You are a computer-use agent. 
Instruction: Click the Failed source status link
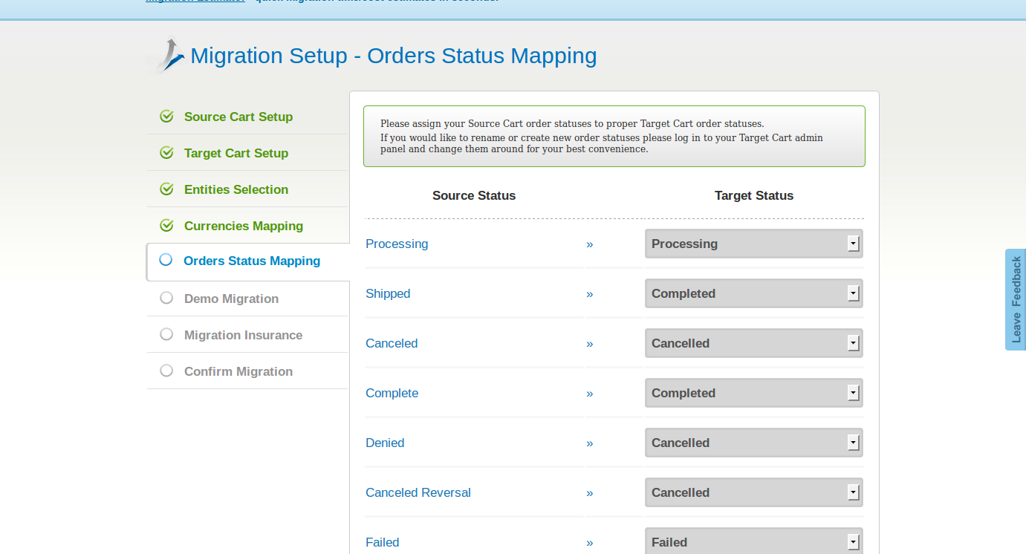[382, 542]
